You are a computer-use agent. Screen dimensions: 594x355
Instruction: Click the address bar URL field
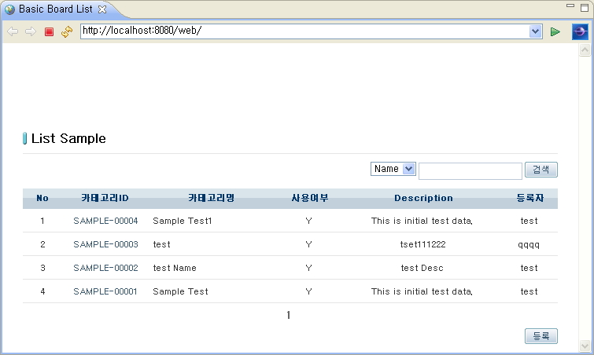[x=304, y=31]
